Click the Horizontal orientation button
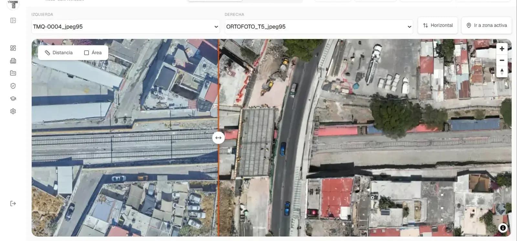 [x=438, y=25]
